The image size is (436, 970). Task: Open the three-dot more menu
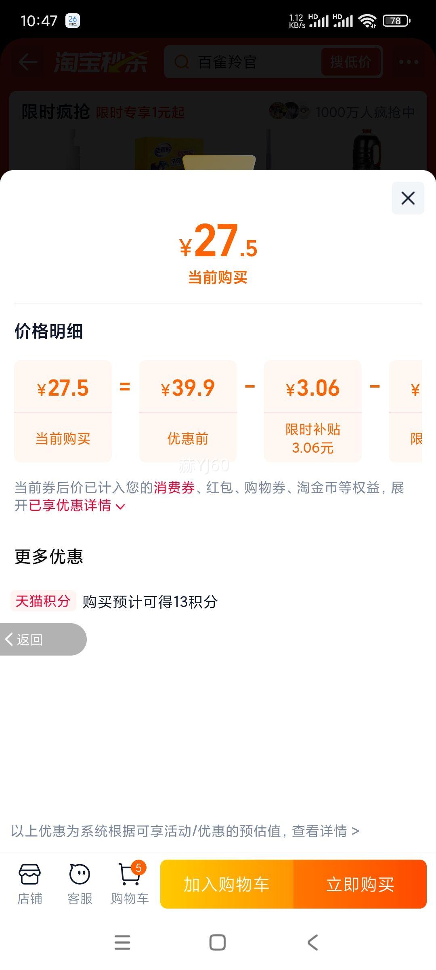pyautogui.click(x=409, y=62)
